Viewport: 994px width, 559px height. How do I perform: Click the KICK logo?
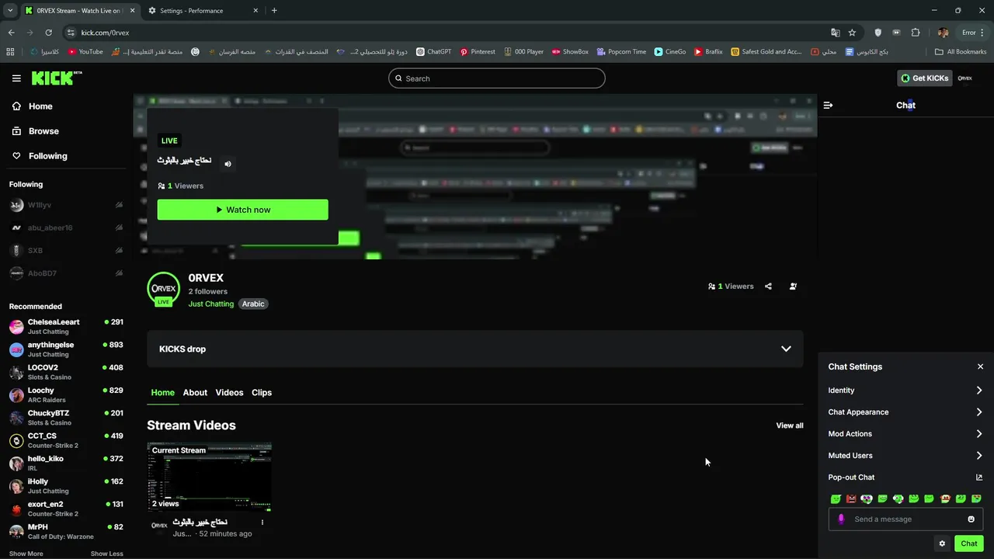(57, 78)
